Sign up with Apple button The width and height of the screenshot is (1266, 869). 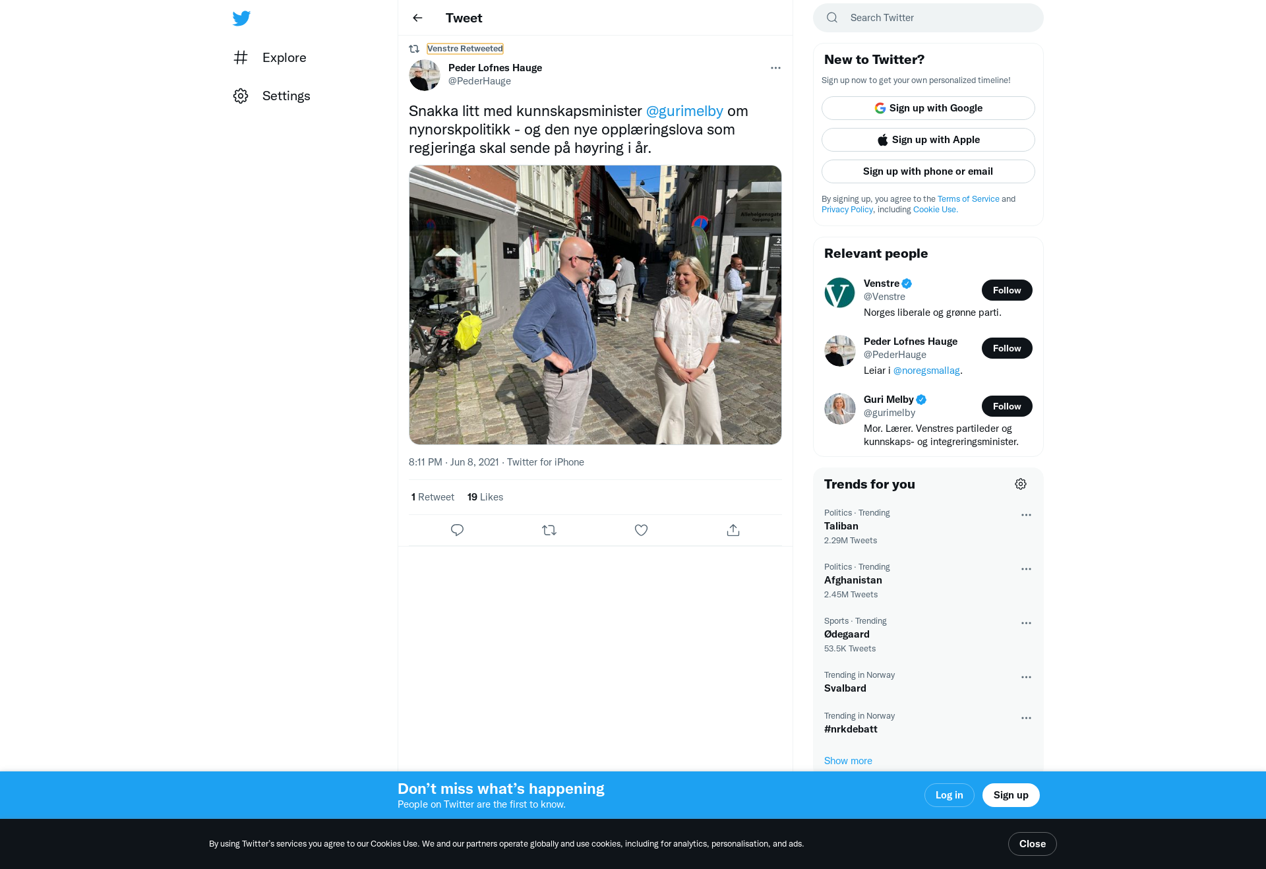(x=928, y=140)
